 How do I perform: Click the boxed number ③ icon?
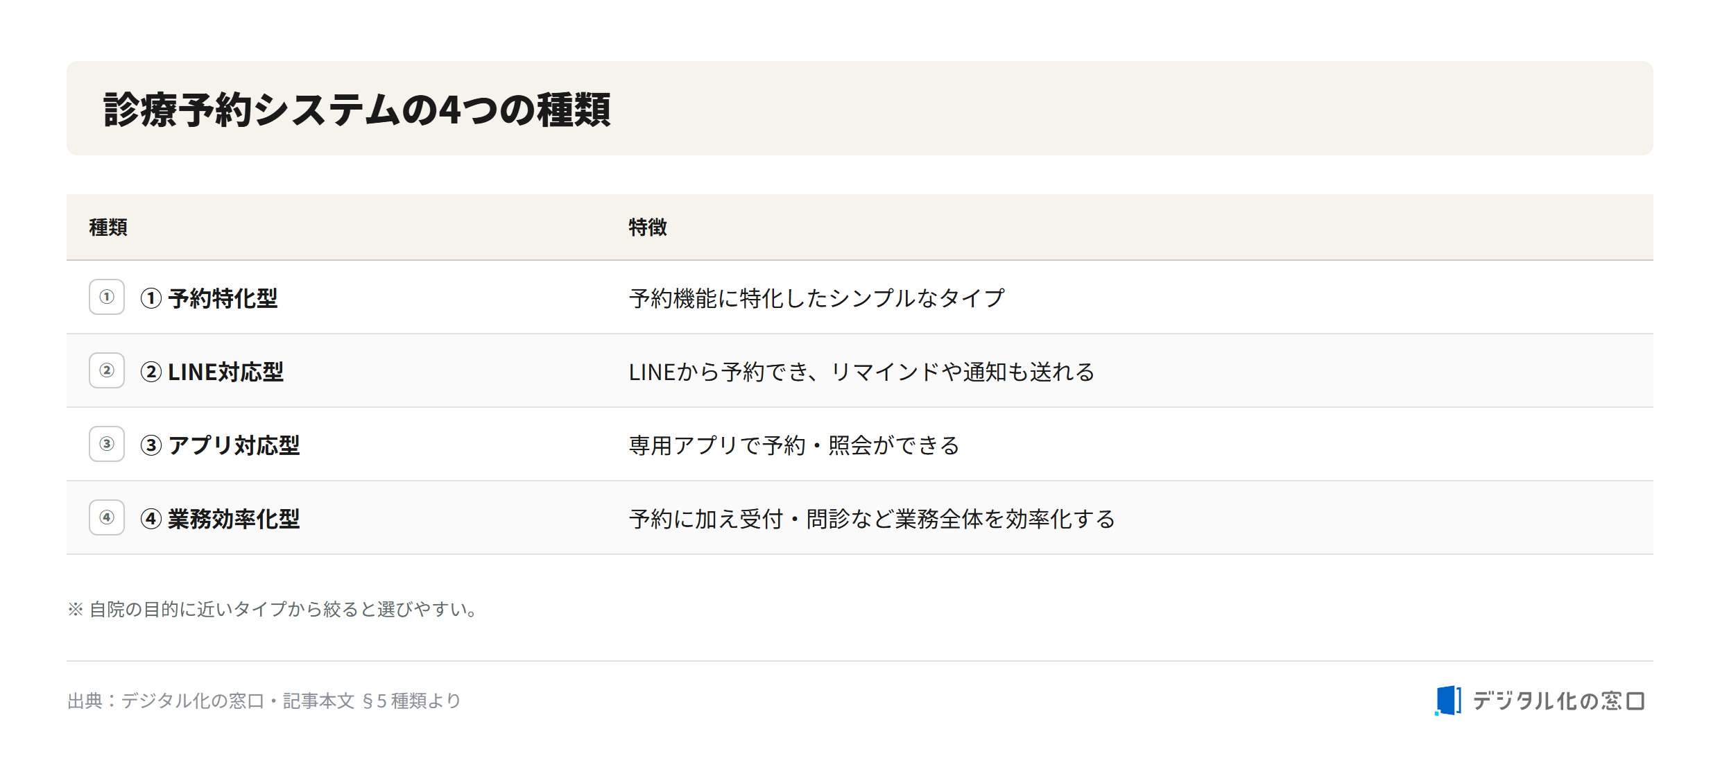(x=107, y=444)
